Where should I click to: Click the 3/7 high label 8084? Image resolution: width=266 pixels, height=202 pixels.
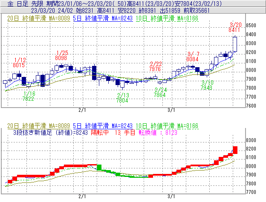(x=193, y=60)
